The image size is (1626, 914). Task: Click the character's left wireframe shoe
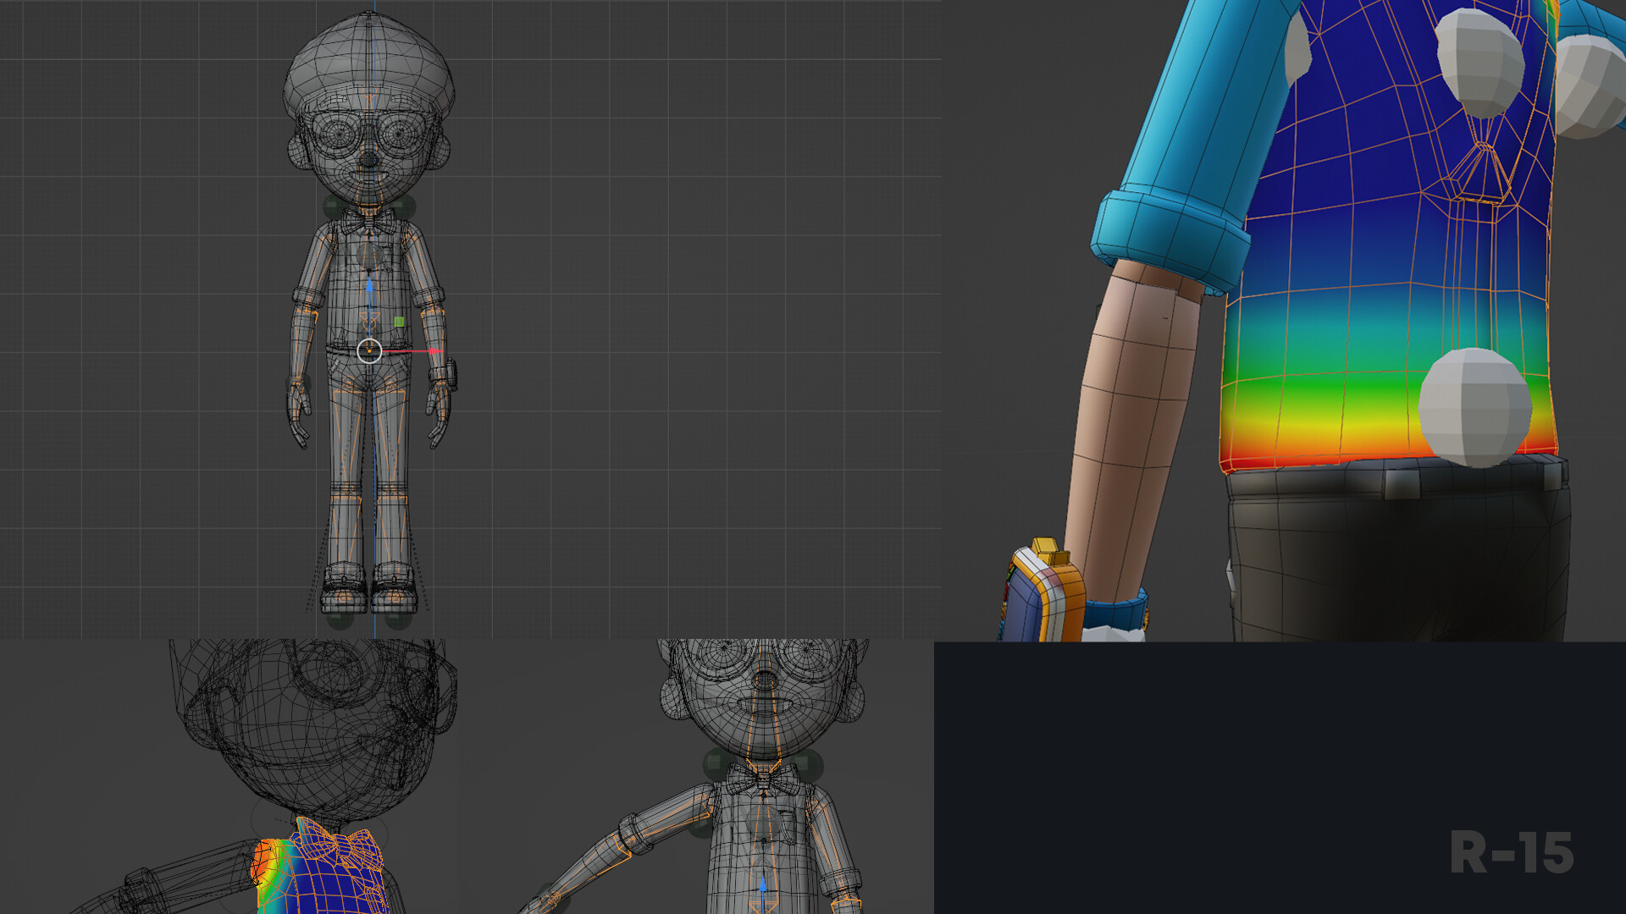[x=395, y=592]
